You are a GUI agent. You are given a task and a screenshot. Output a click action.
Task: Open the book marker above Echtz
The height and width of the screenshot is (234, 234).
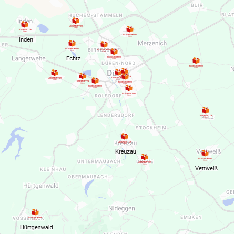coord(72,45)
